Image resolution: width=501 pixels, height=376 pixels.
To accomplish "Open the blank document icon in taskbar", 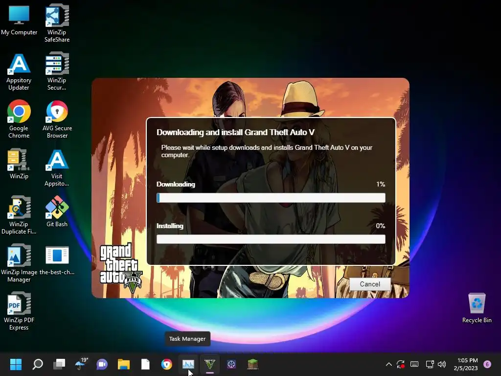I will click(145, 364).
